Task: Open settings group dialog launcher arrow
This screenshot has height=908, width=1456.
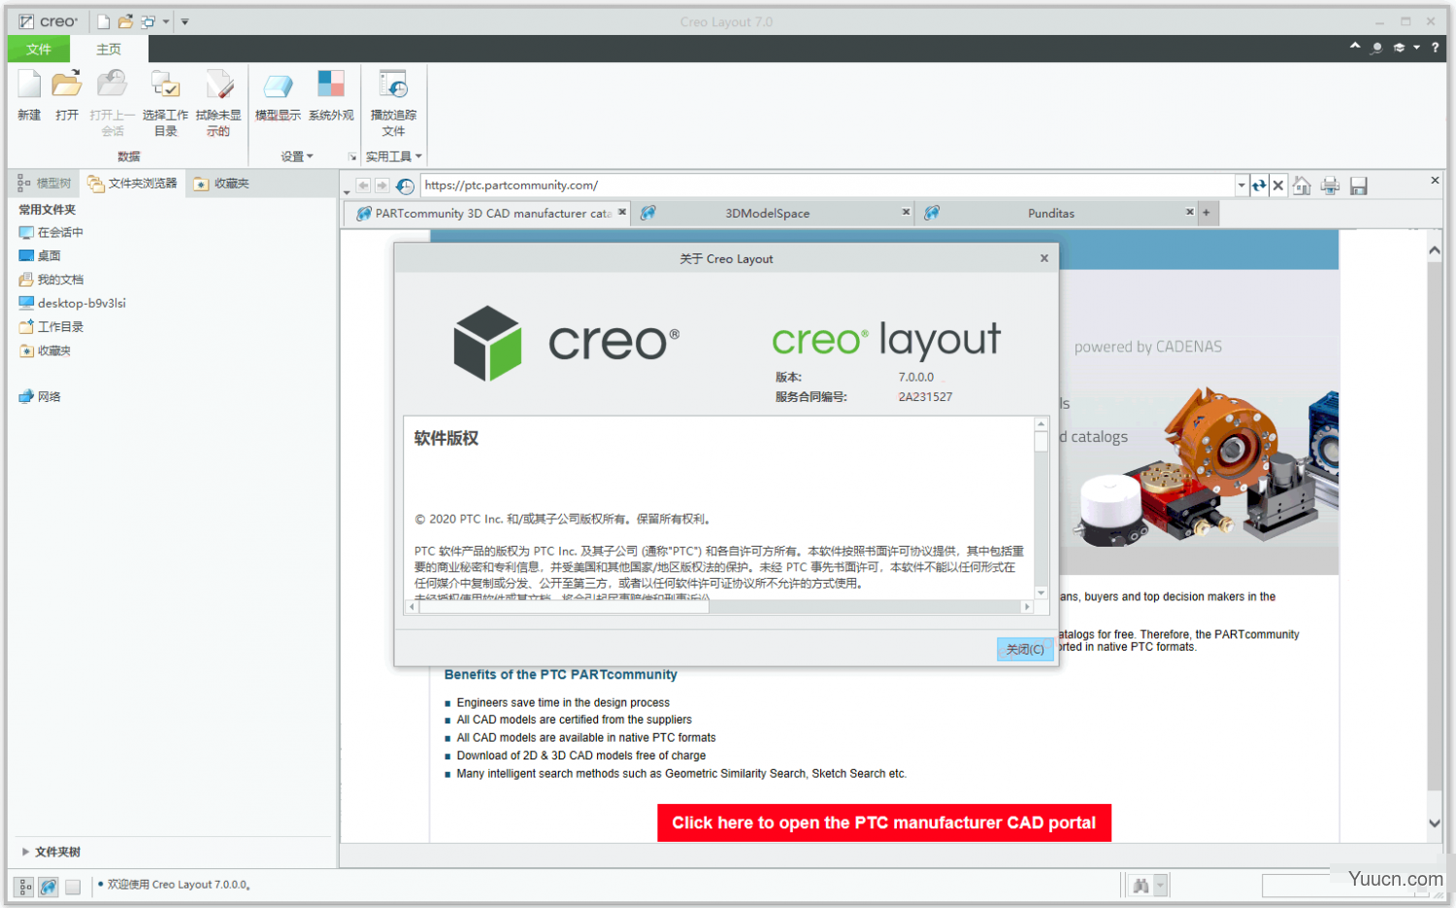Action: (x=352, y=156)
